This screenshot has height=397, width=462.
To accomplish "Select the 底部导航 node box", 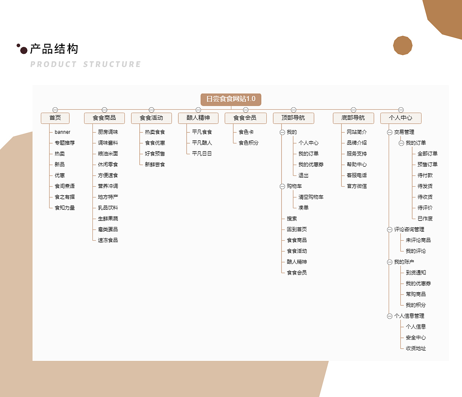I will click(353, 118).
